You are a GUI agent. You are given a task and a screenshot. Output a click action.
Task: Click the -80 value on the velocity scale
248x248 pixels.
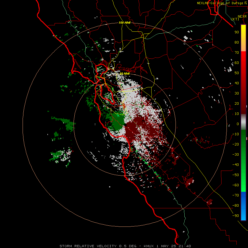coord(236,206)
